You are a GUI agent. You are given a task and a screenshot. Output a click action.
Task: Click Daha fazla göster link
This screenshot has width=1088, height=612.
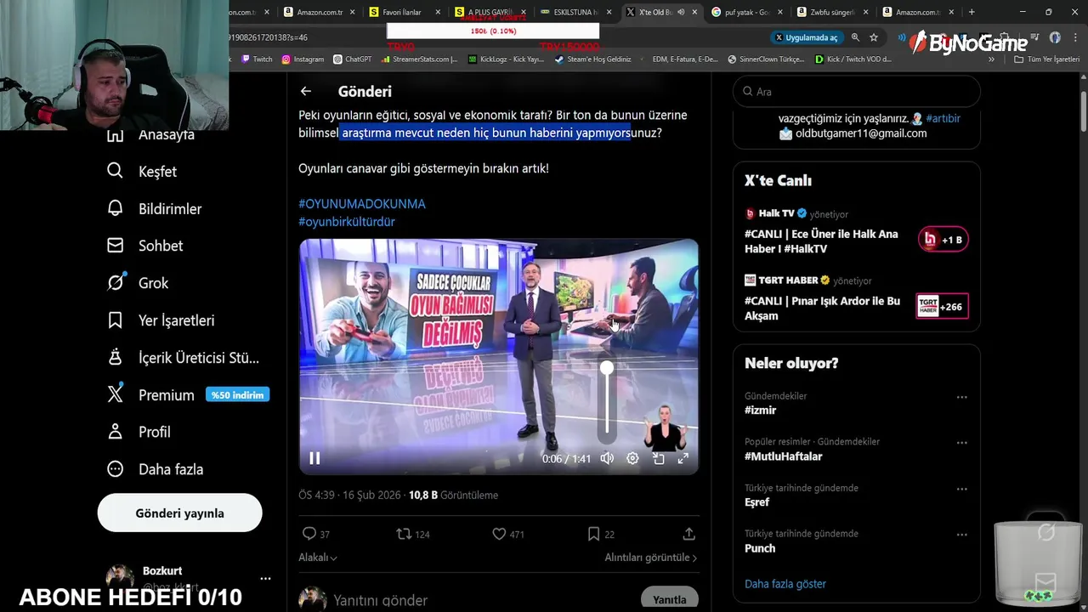click(785, 584)
